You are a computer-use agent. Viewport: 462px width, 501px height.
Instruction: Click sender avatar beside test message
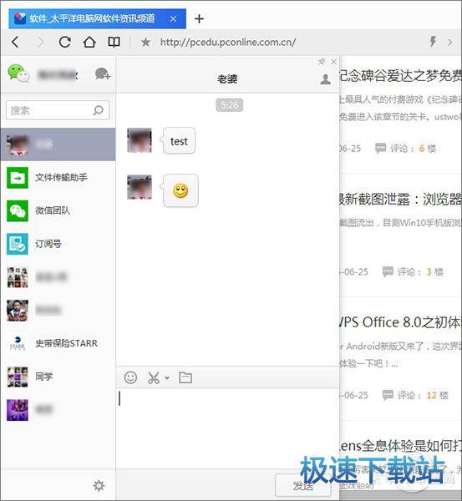(140, 140)
